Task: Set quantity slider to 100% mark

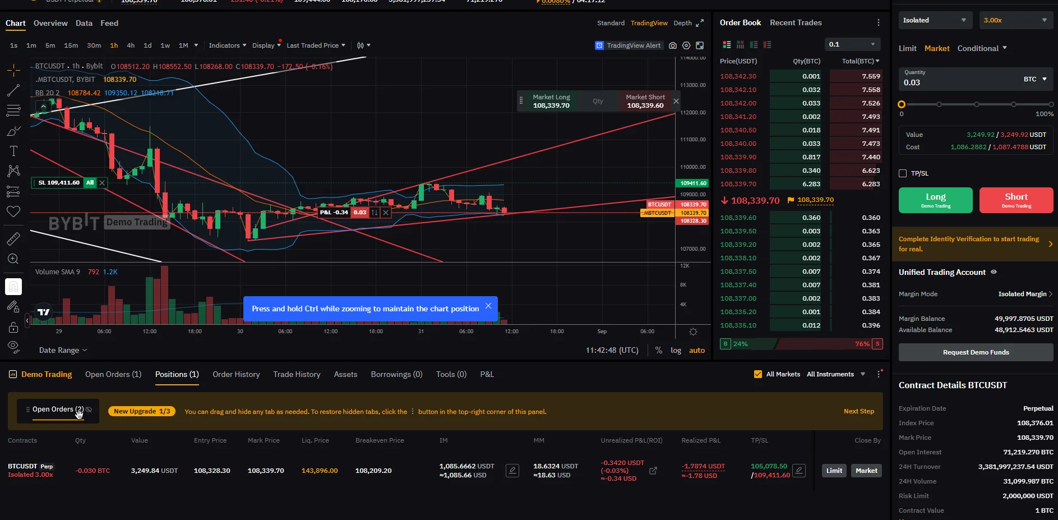Action: 1051,104
